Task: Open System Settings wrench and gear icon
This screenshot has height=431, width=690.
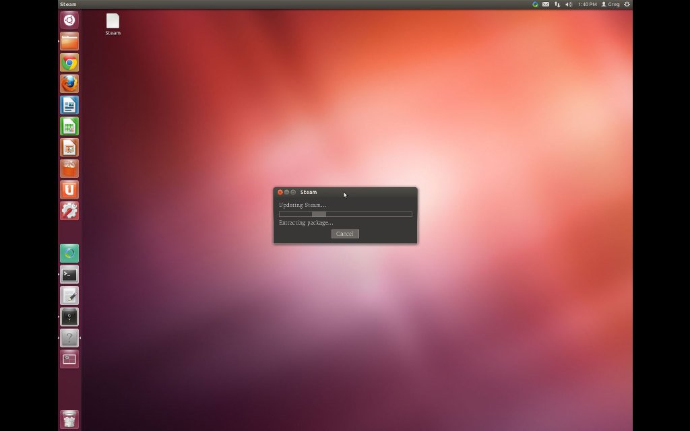Action: click(x=69, y=211)
